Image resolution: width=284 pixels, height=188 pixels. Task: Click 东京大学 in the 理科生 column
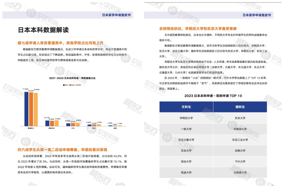240,118
